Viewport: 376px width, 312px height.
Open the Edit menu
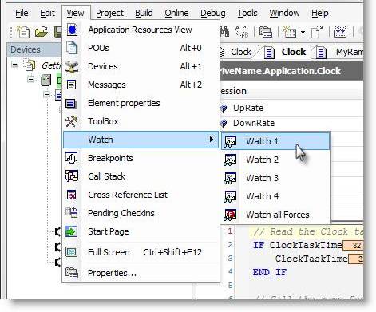47,13
